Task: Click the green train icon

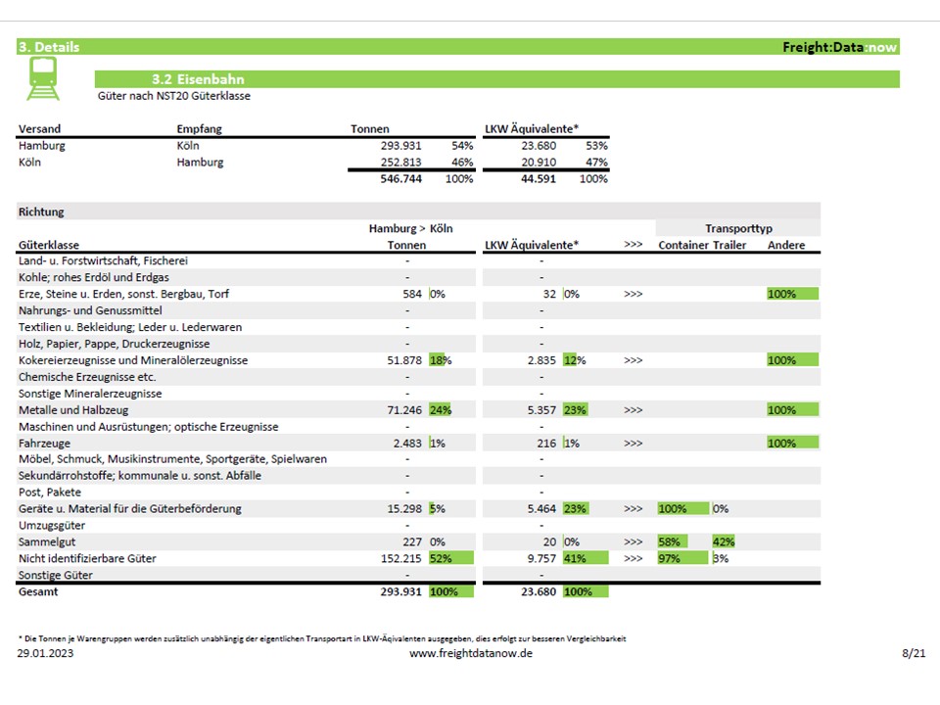Action: [42, 78]
